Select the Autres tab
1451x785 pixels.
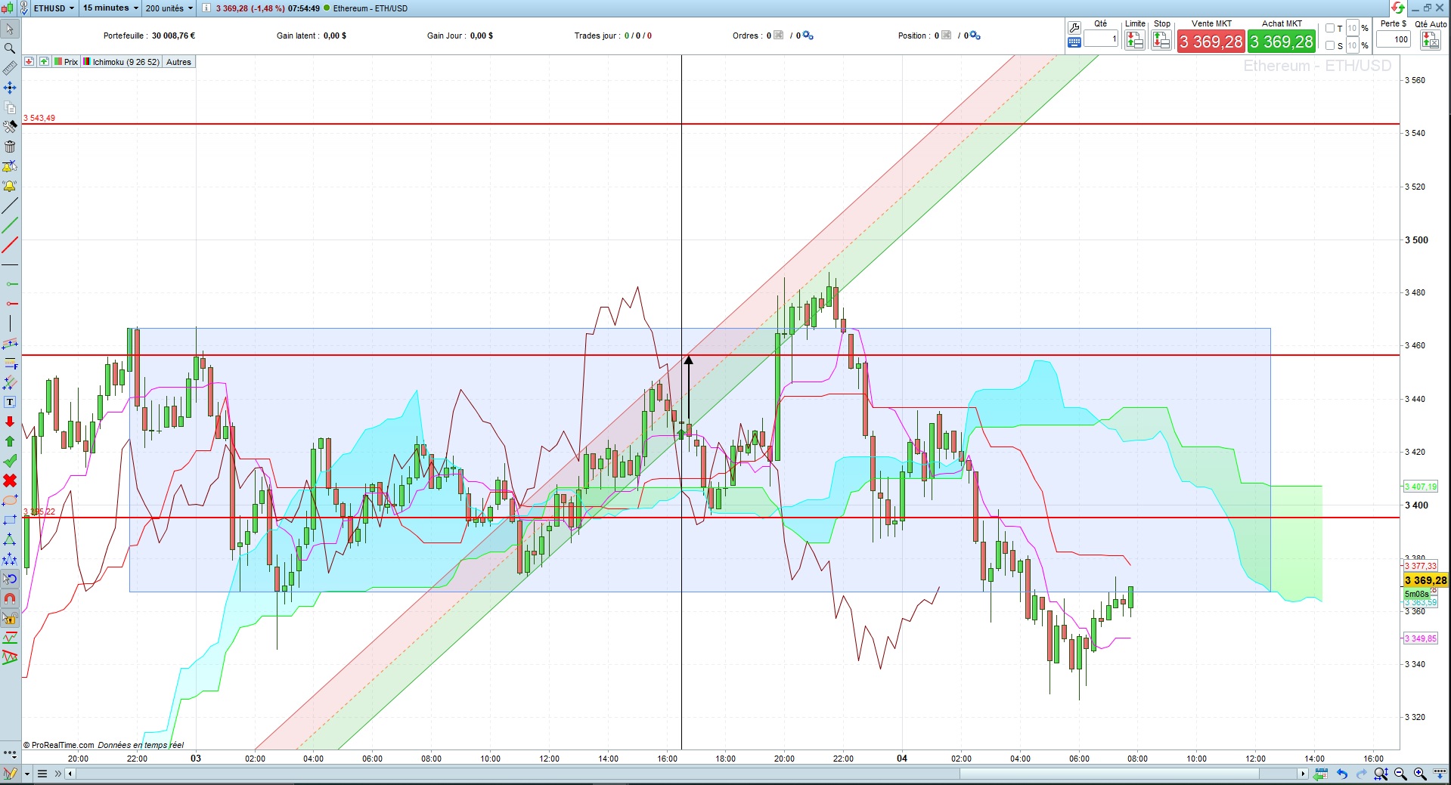coord(178,62)
